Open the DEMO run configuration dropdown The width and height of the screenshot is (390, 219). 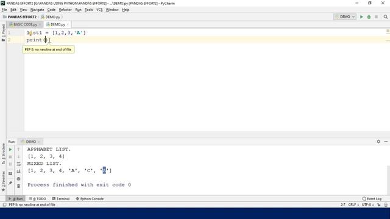345,17
